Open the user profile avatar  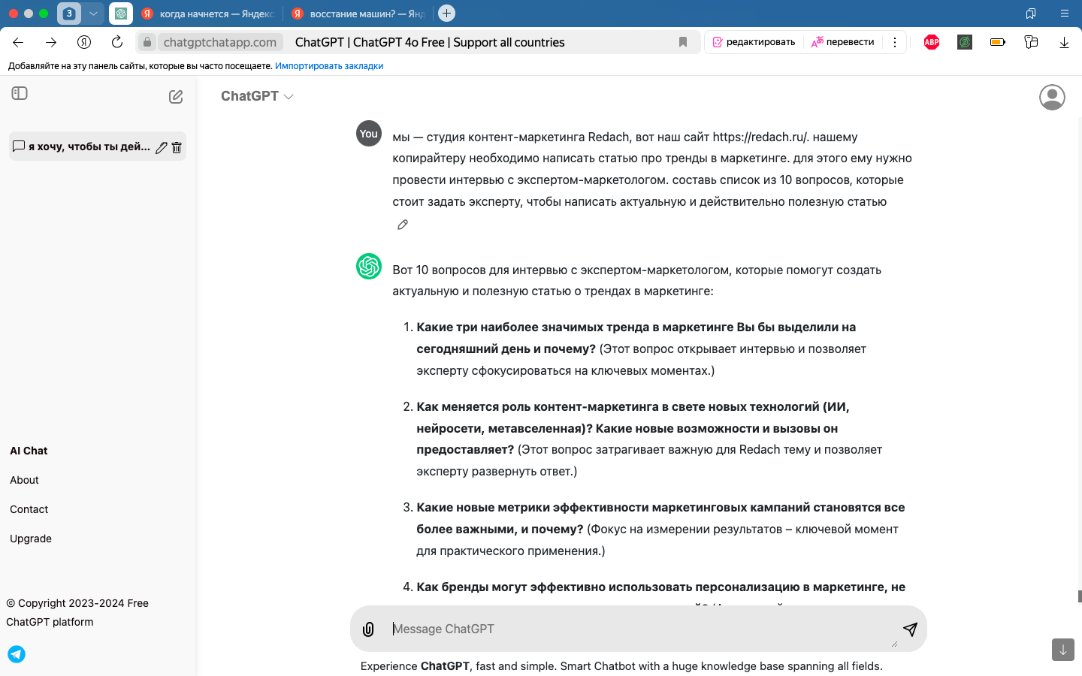(1052, 97)
